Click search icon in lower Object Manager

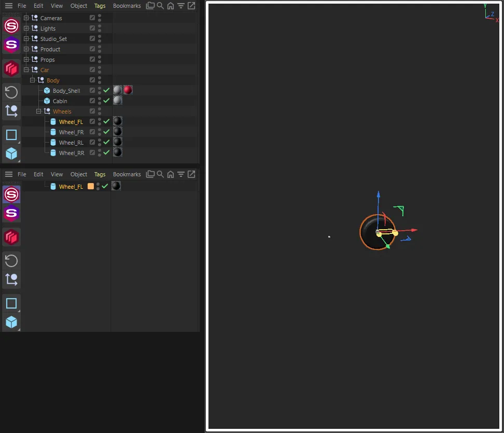160,174
